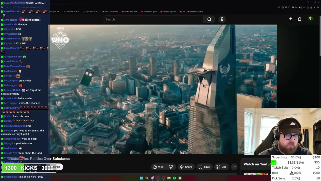Switch to the I made a huge mis tab
The image size is (321, 181).
pos(169,12)
